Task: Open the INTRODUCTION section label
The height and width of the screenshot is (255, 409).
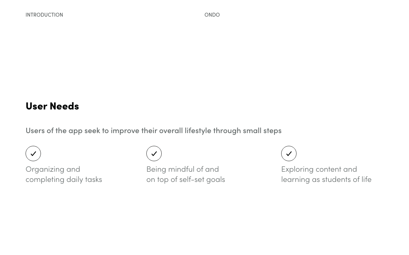Action: click(x=44, y=15)
